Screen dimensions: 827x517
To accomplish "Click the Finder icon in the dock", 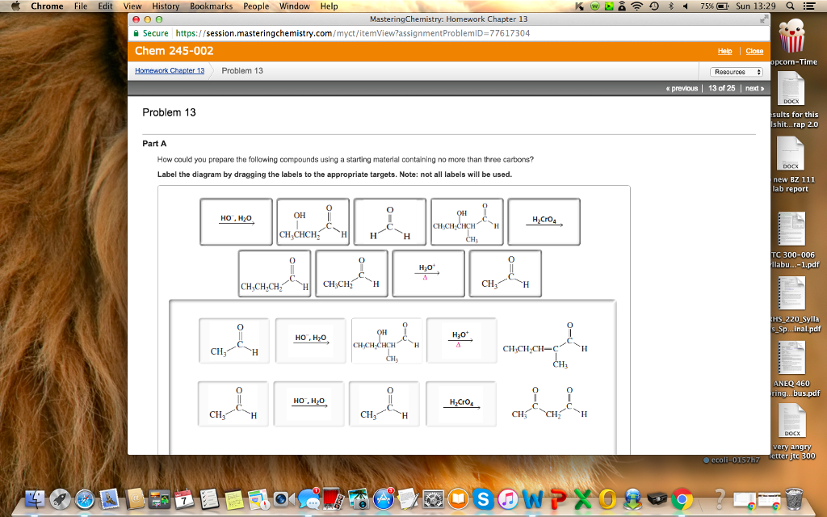I will (35, 499).
